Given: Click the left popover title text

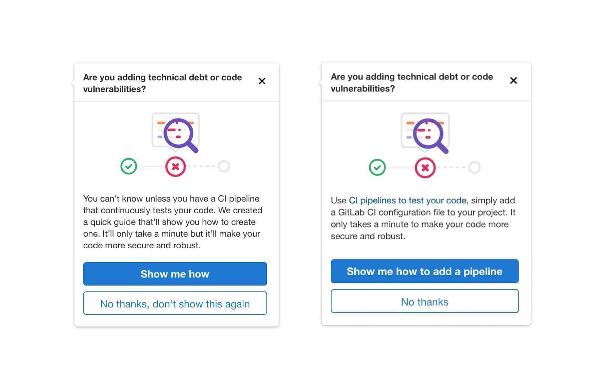Looking at the screenshot, I should (162, 83).
